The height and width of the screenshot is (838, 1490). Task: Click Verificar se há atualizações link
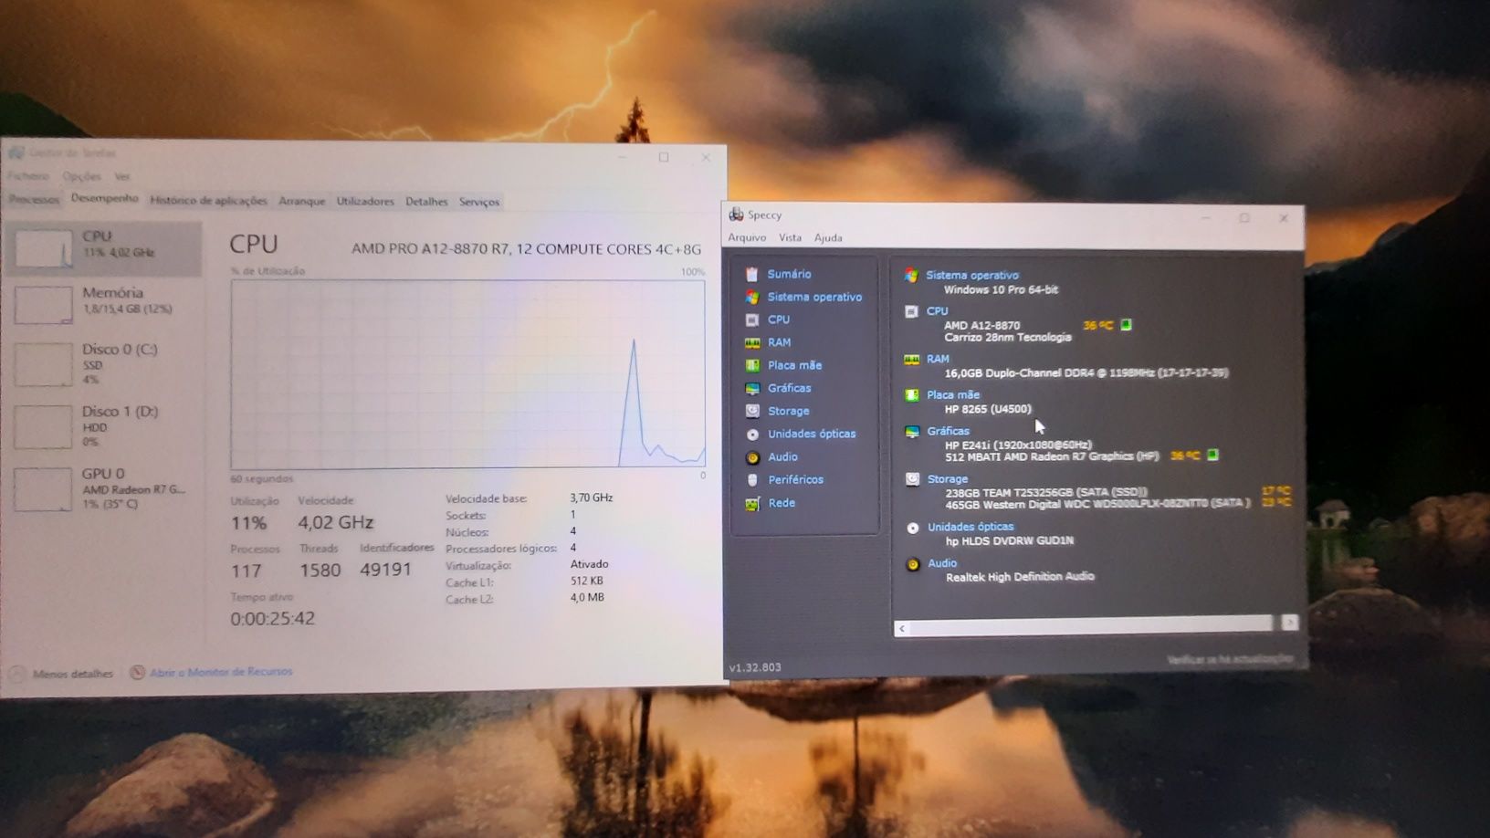tap(1230, 659)
